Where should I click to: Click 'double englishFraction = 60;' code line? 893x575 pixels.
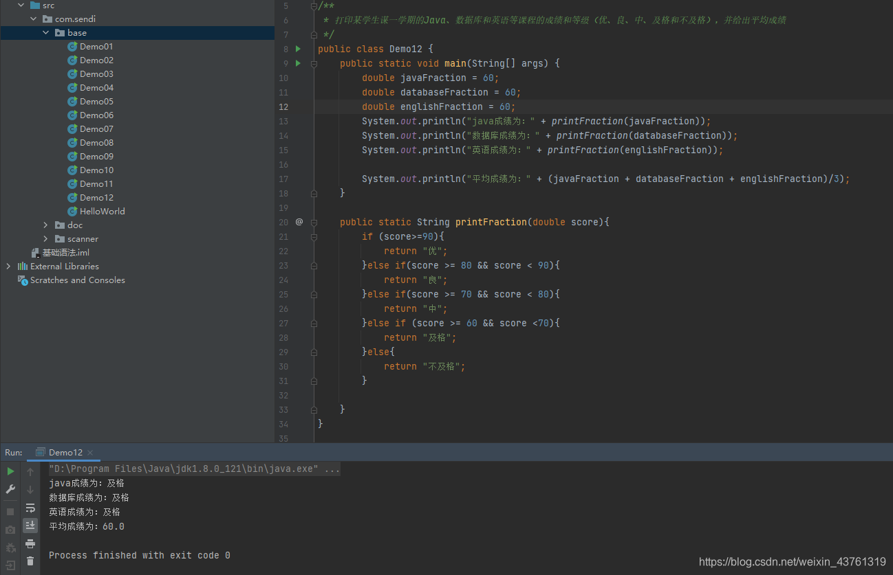pyautogui.click(x=439, y=106)
